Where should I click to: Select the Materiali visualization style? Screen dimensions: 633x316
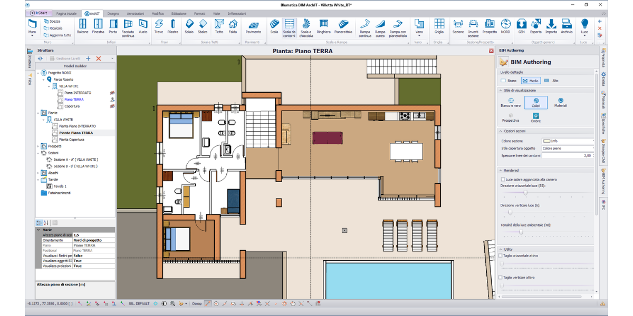click(x=560, y=103)
